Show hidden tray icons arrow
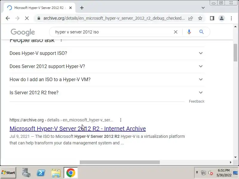239x179 pixels. pos(197,172)
